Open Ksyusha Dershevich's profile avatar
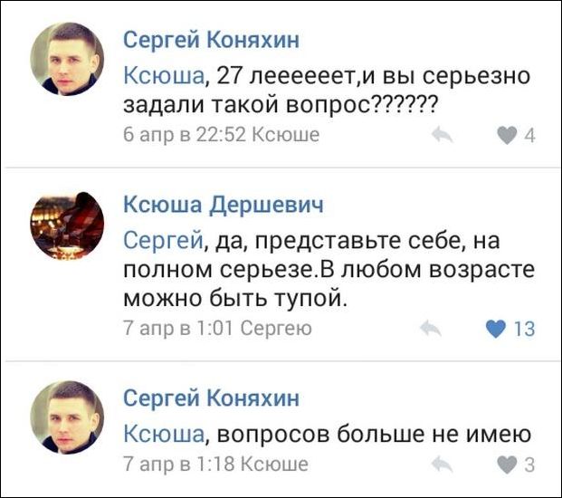The image size is (562, 498). [67, 226]
